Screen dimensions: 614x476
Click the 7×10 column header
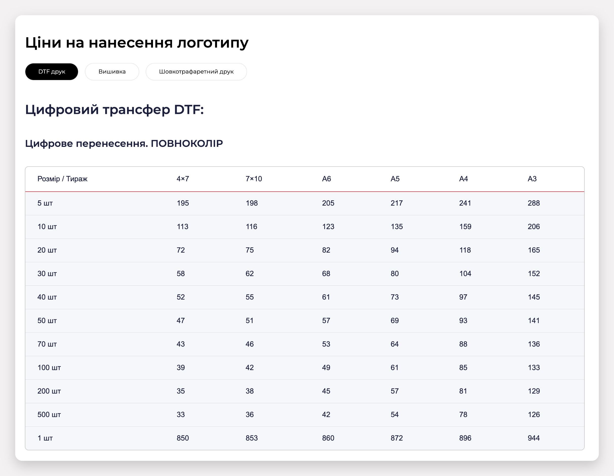pyautogui.click(x=254, y=179)
